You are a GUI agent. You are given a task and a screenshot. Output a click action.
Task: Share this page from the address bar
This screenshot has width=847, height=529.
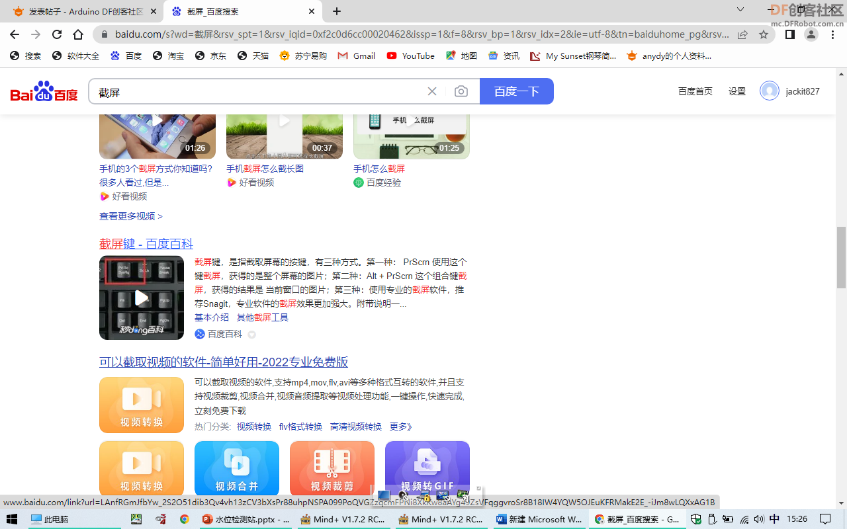click(x=742, y=34)
